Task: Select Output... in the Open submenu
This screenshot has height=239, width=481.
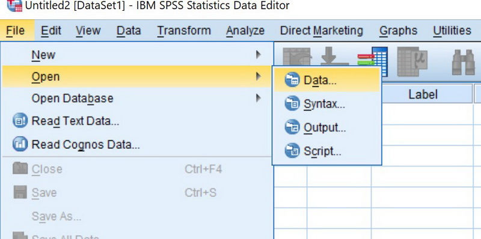Action: point(327,127)
